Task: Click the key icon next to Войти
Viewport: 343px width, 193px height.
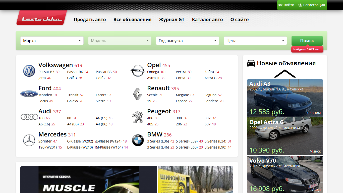Action: (281, 5)
